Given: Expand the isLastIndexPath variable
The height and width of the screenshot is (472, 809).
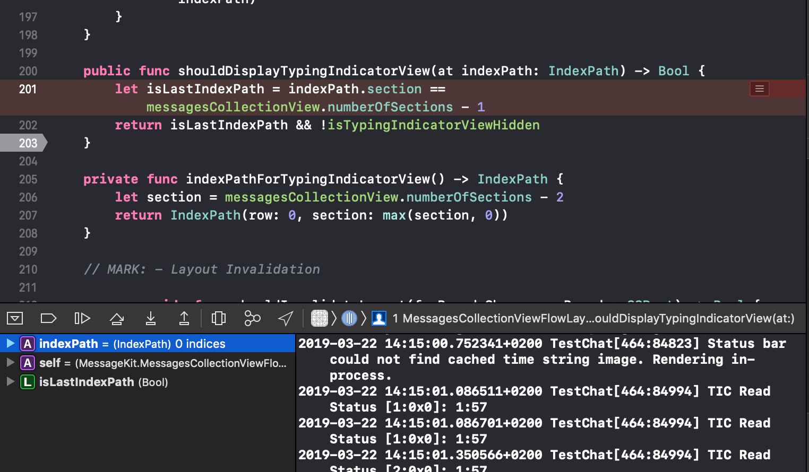Looking at the screenshot, I should pos(10,382).
